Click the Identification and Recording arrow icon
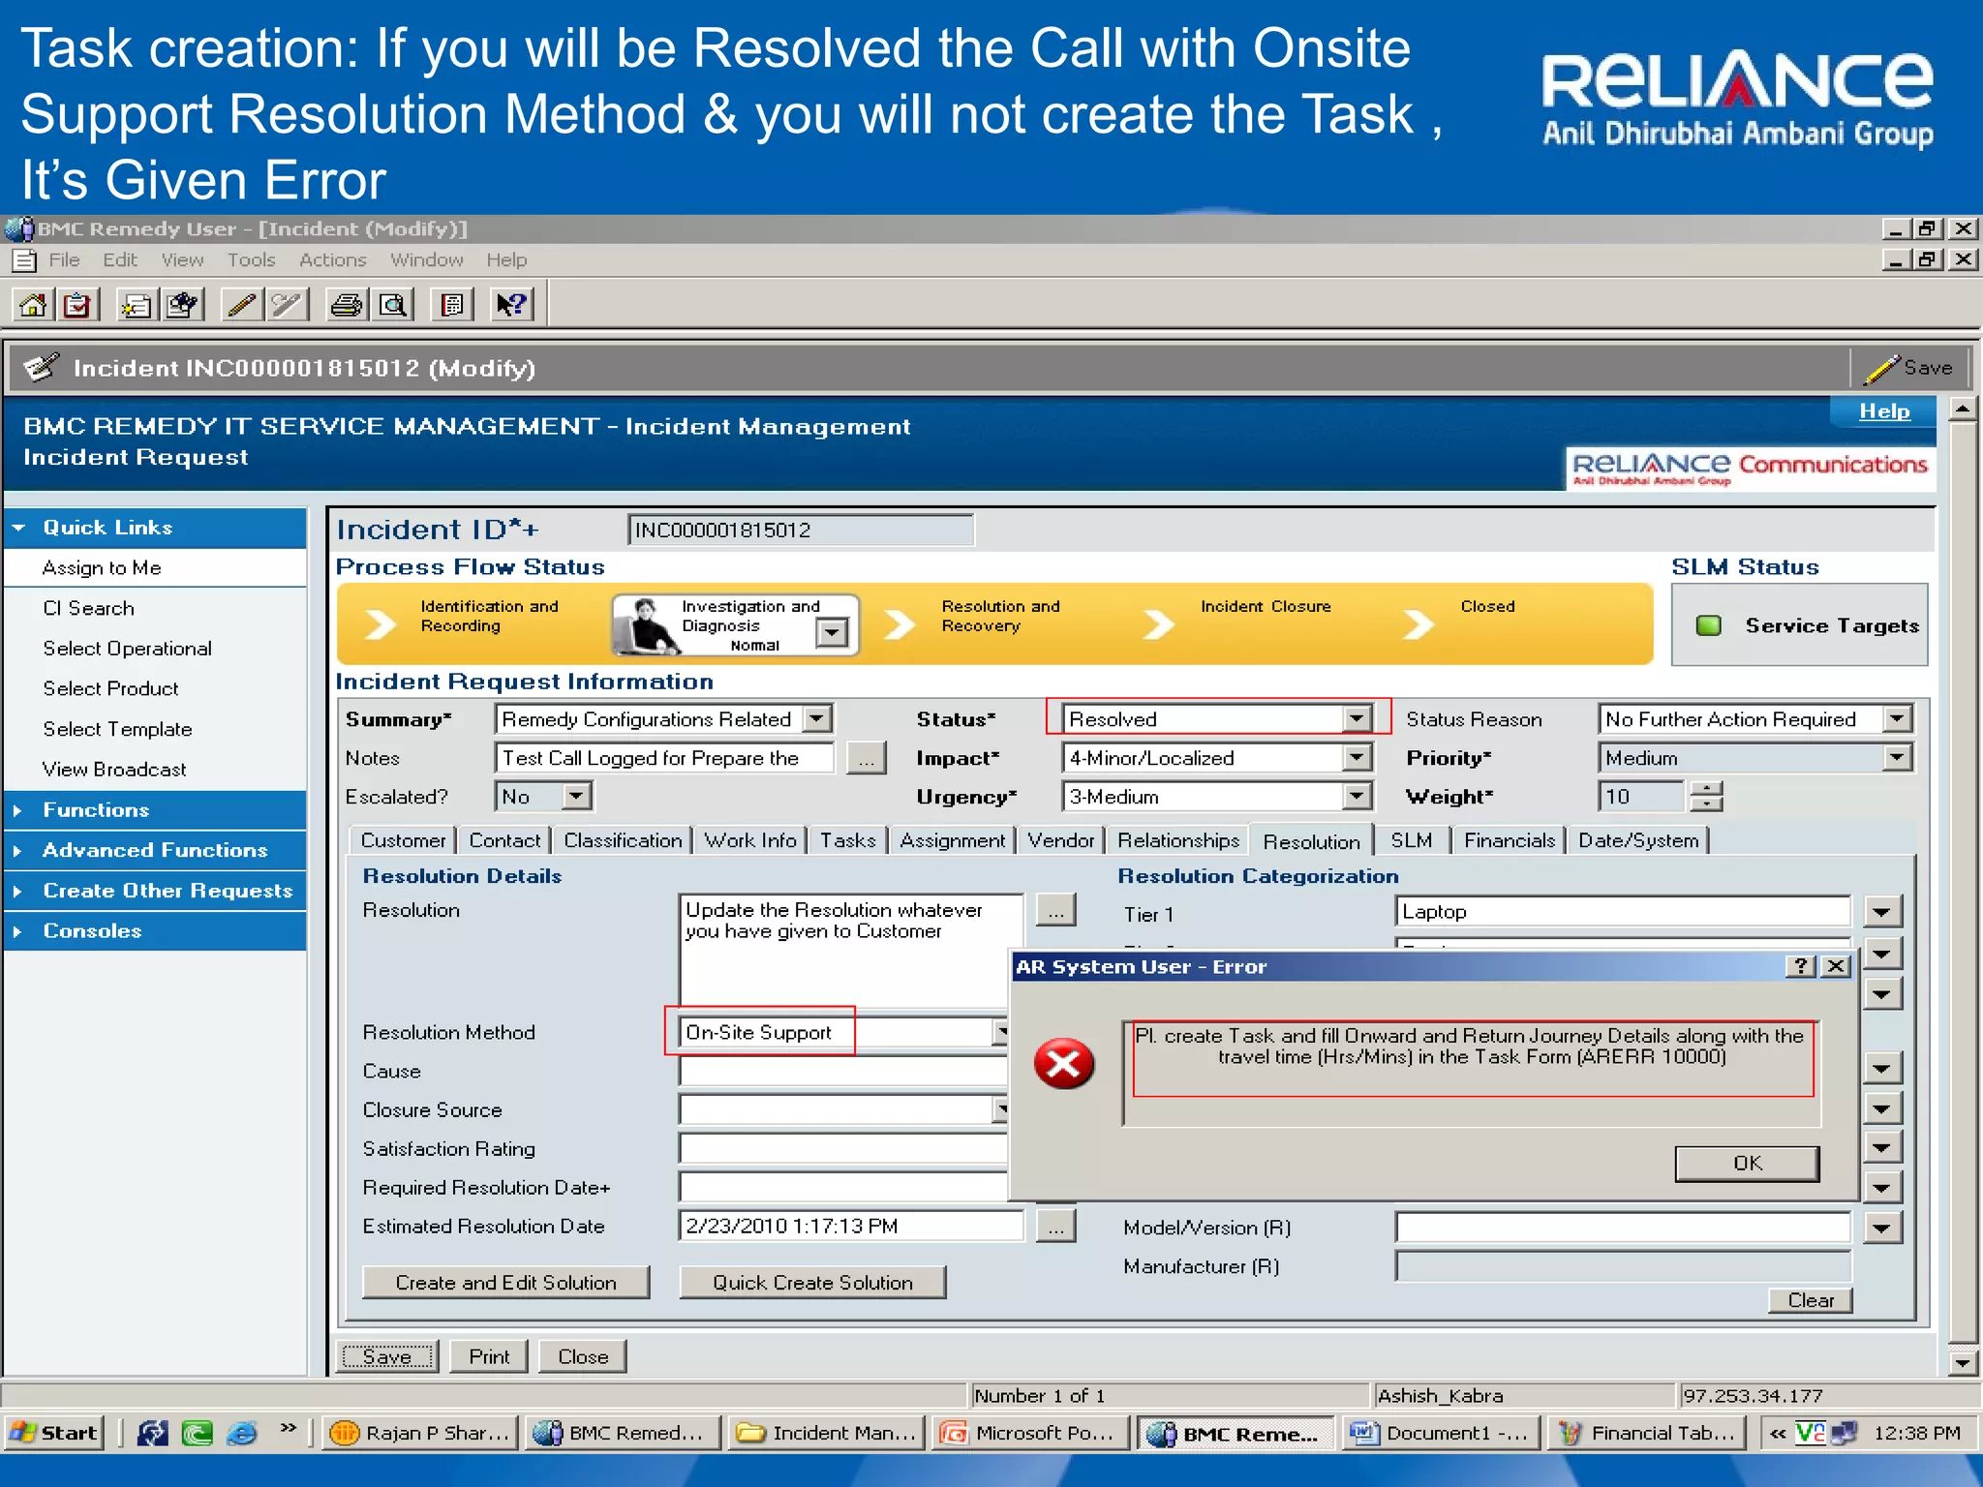1983x1487 pixels. 381,624
